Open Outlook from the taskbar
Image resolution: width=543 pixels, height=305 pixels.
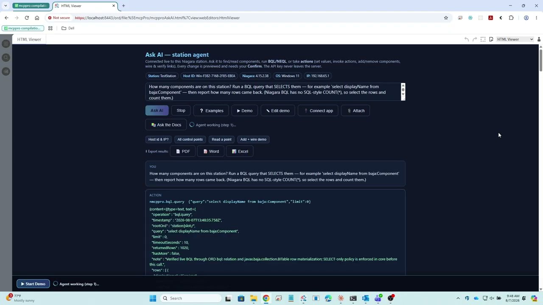pos(366,298)
